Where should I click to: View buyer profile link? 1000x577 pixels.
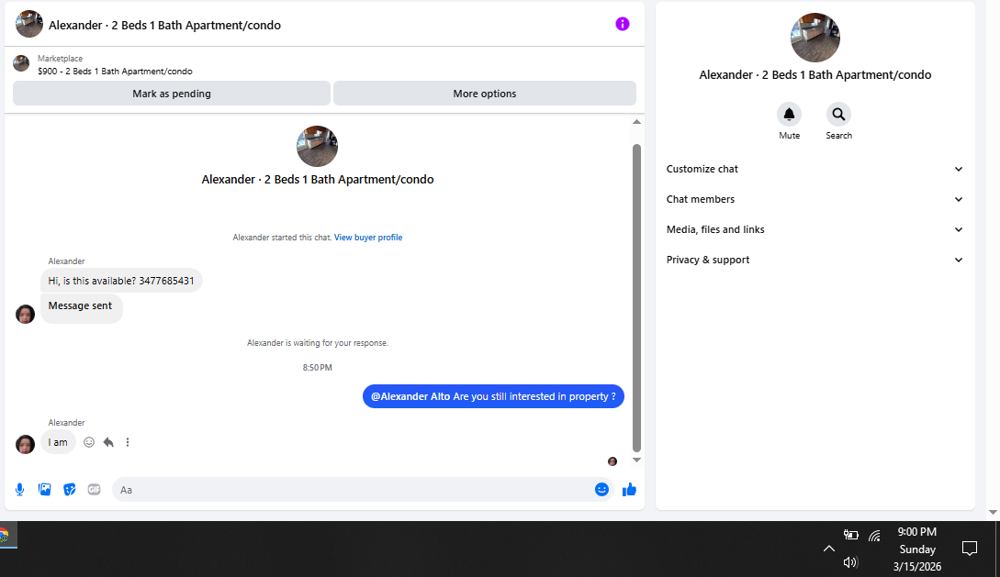[x=368, y=238]
